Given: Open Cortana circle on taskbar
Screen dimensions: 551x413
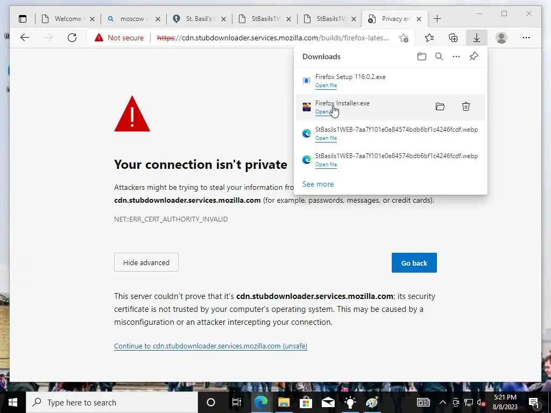Looking at the screenshot, I should click(211, 402).
